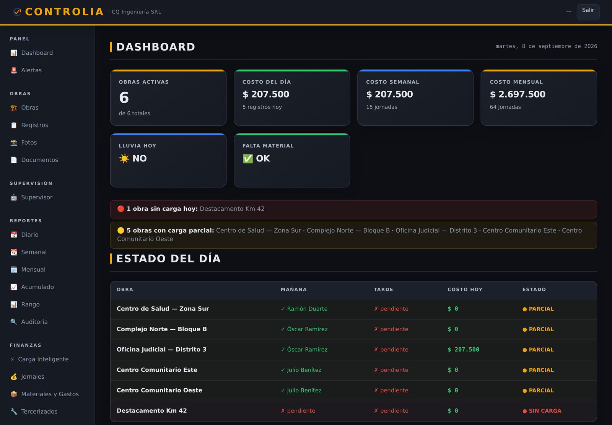Click the Auditoría magnifier icon
The height and width of the screenshot is (425, 612).
14,322
